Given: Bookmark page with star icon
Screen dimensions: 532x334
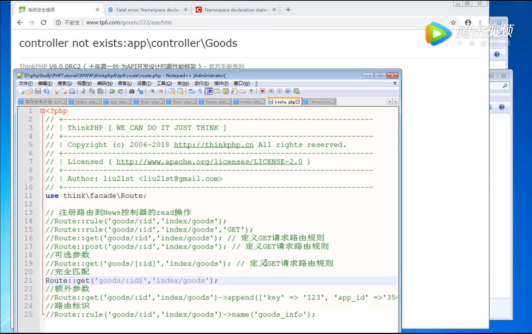Looking at the screenshot, I should tap(453, 23).
